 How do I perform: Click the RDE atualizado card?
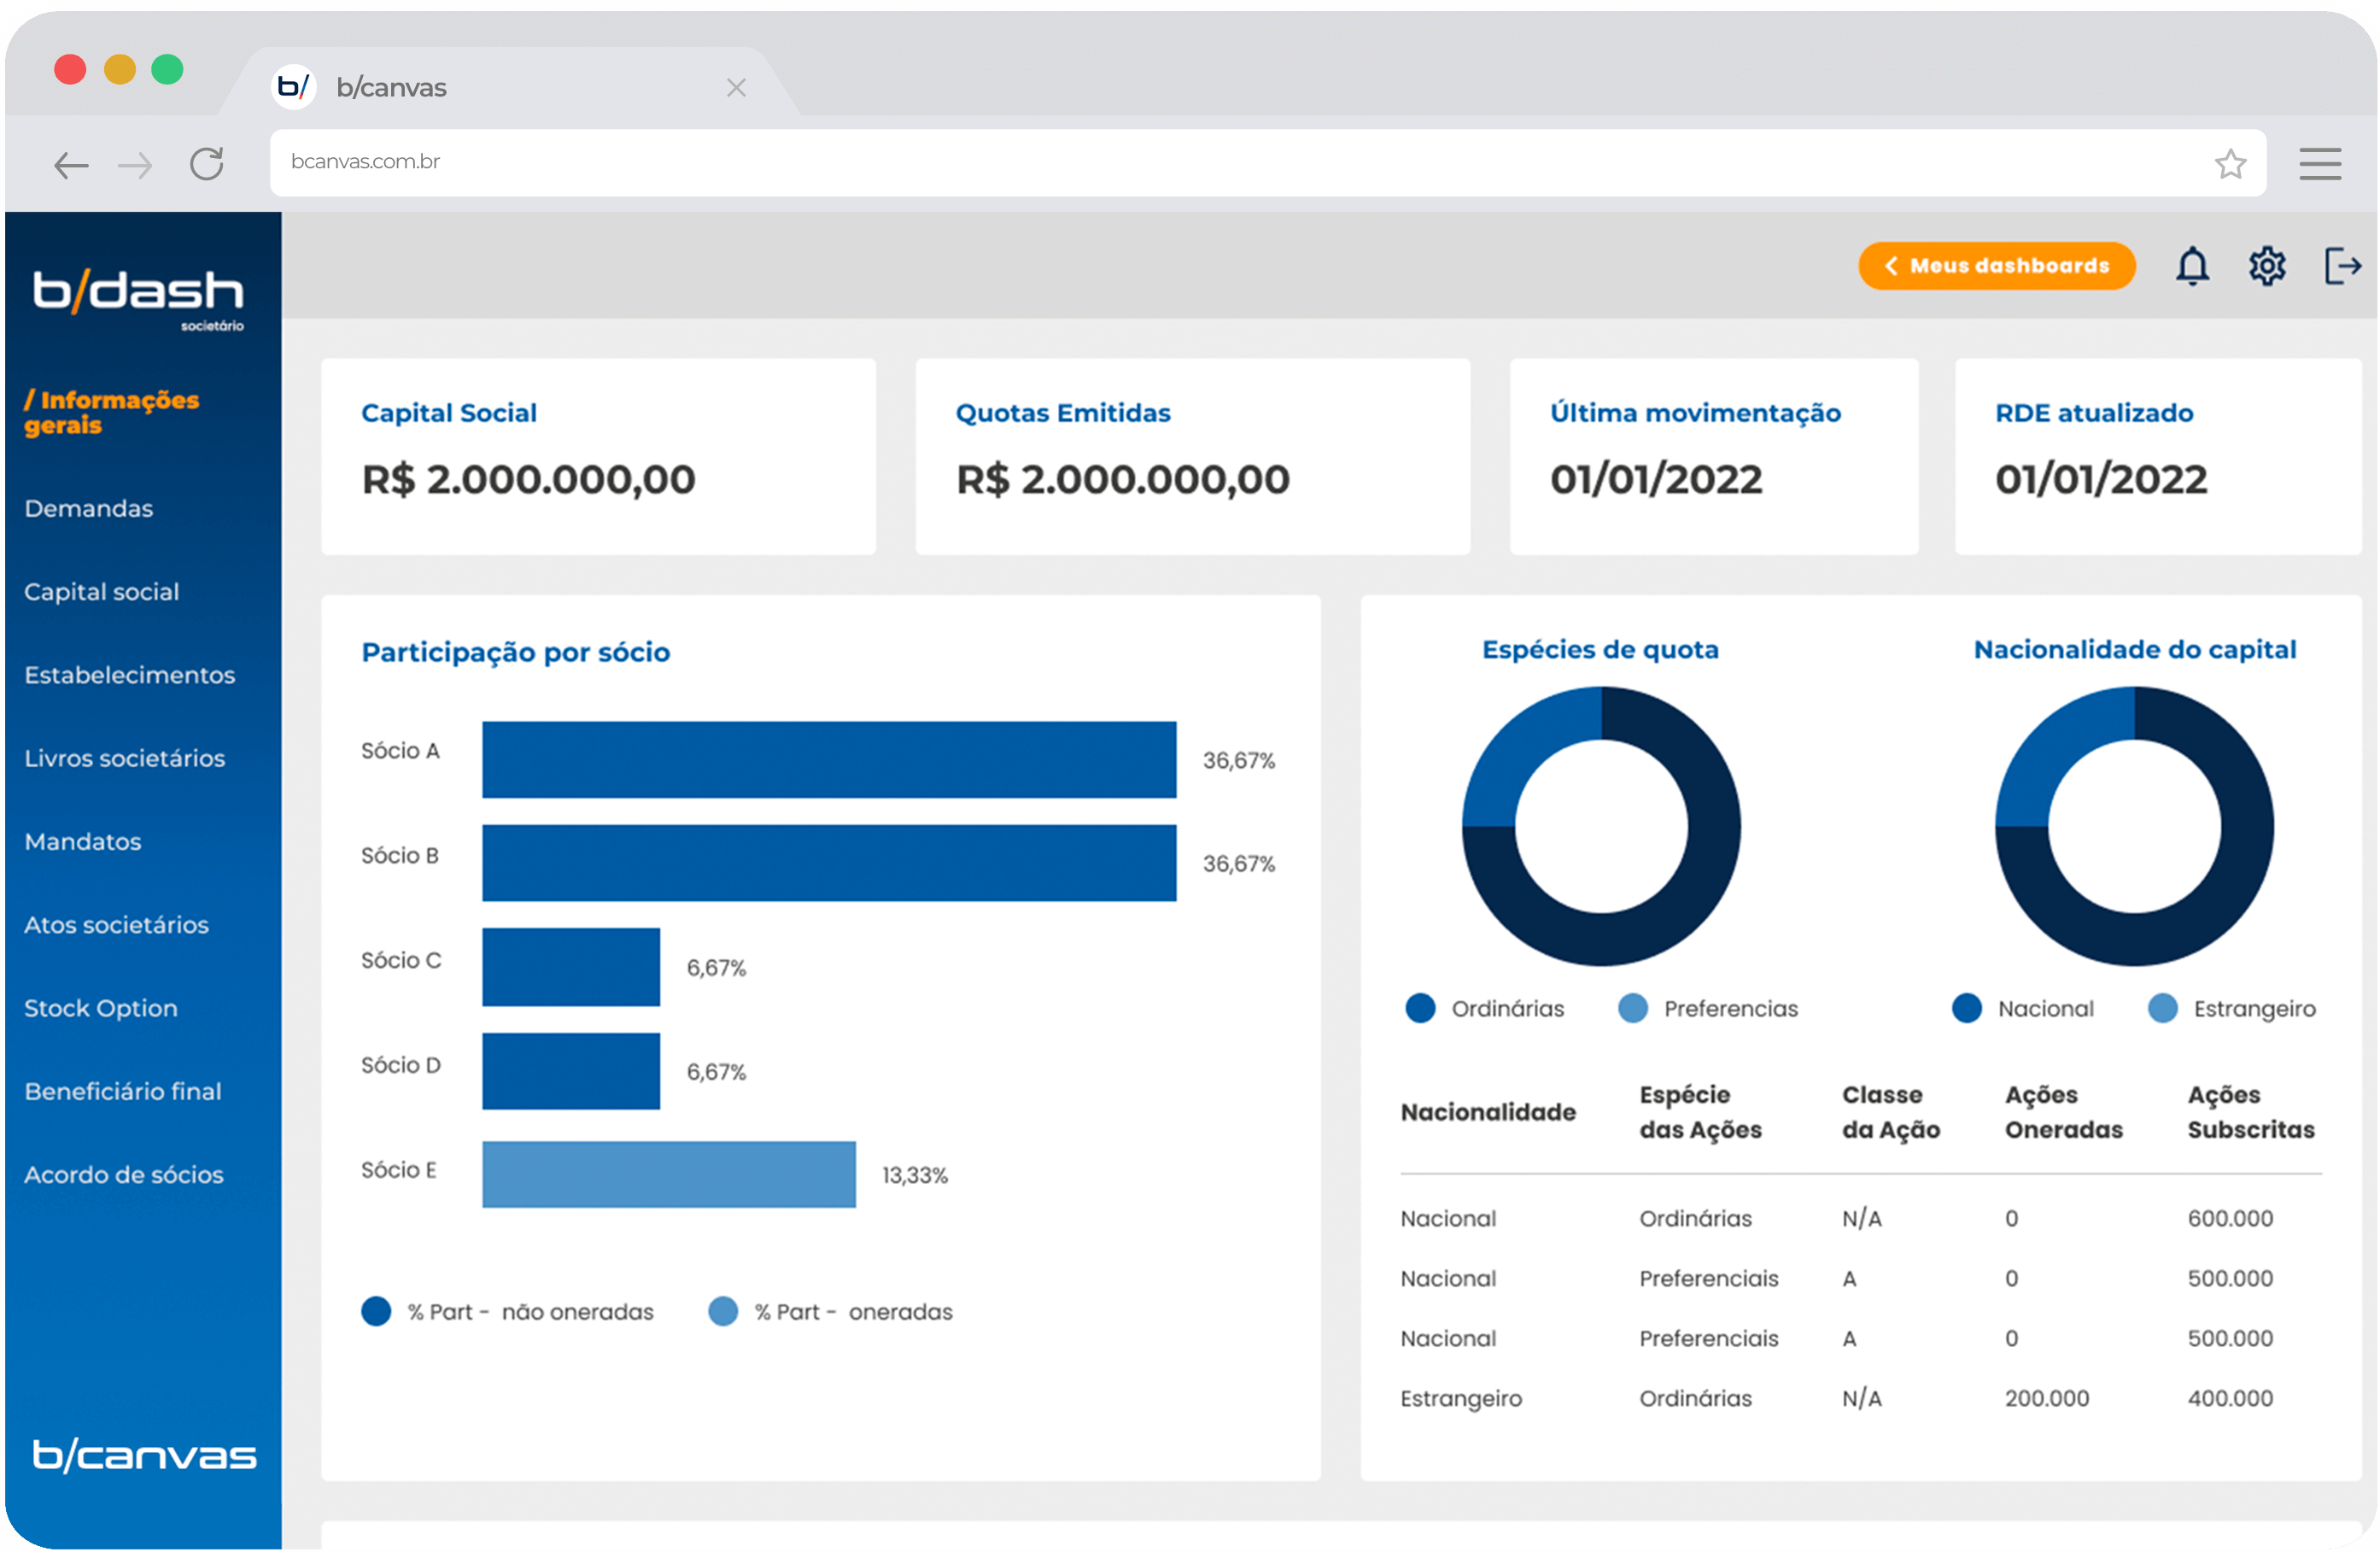click(2157, 456)
